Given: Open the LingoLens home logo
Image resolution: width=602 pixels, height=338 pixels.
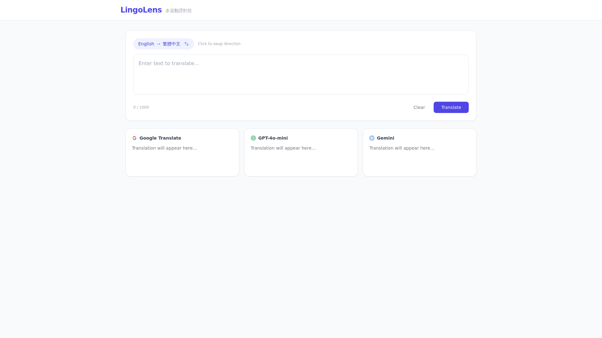Looking at the screenshot, I should (x=141, y=10).
